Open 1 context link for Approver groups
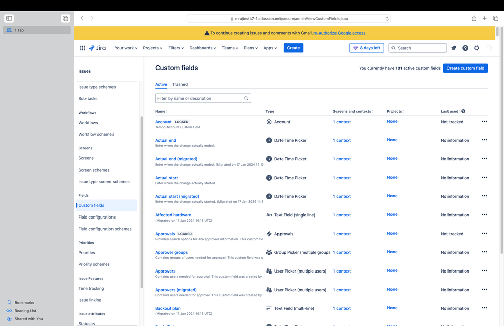504x326 pixels. coord(342,252)
